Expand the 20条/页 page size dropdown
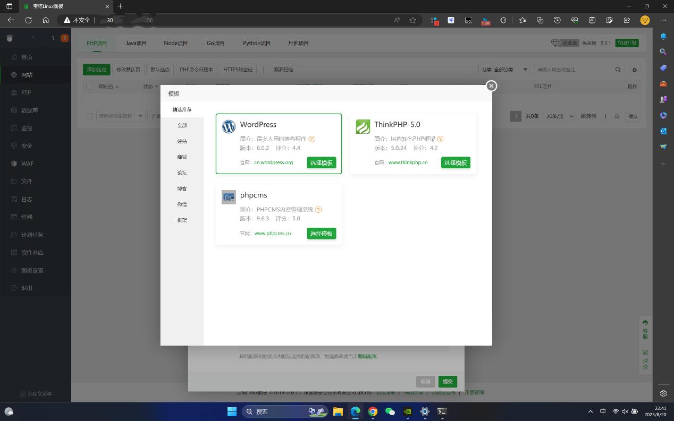The height and width of the screenshot is (421, 674). [x=559, y=116]
